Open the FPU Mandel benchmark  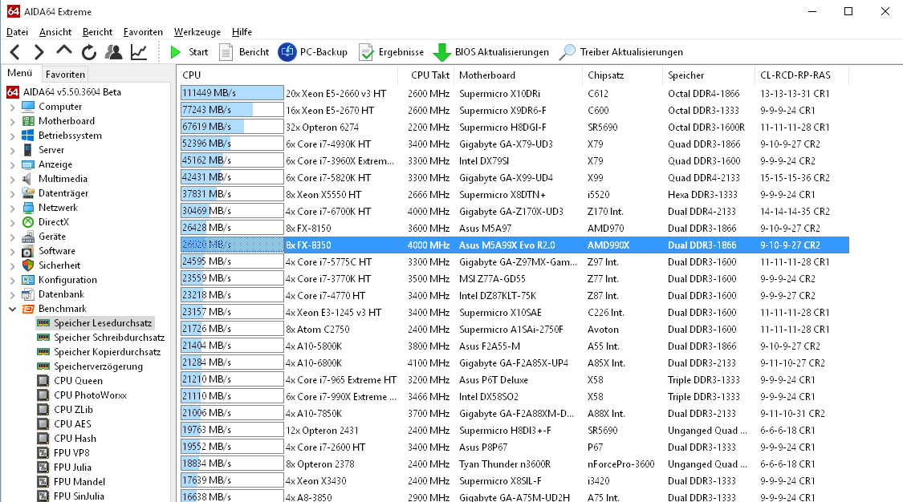point(71,481)
